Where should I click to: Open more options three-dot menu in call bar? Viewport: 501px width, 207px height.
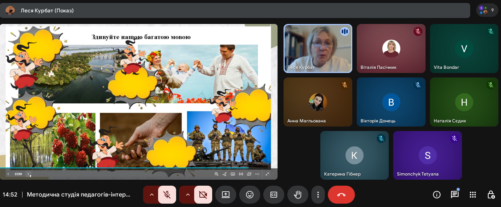click(x=318, y=195)
